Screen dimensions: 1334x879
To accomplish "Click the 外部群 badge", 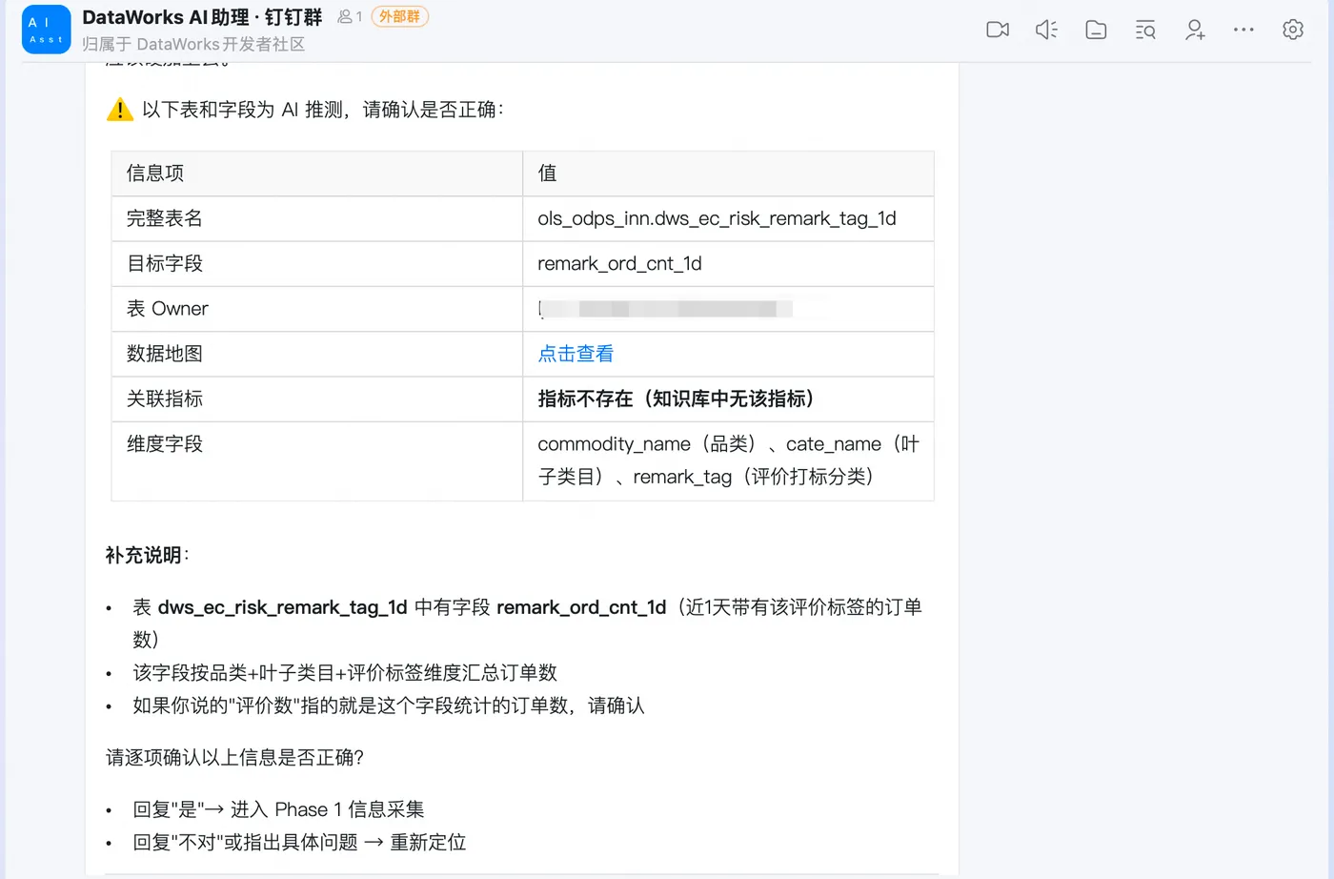I will point(399,16).
